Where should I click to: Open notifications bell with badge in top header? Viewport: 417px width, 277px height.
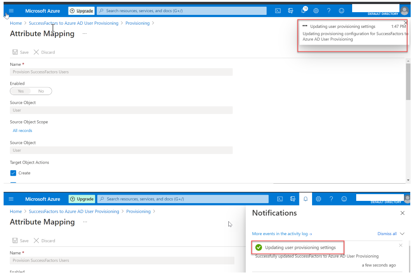(304, 10)
